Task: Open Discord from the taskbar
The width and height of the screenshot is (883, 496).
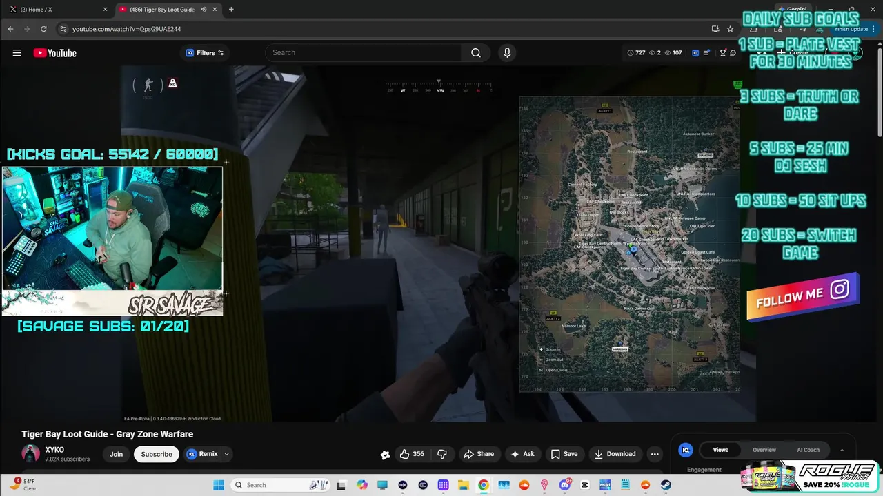Action: 565,485
